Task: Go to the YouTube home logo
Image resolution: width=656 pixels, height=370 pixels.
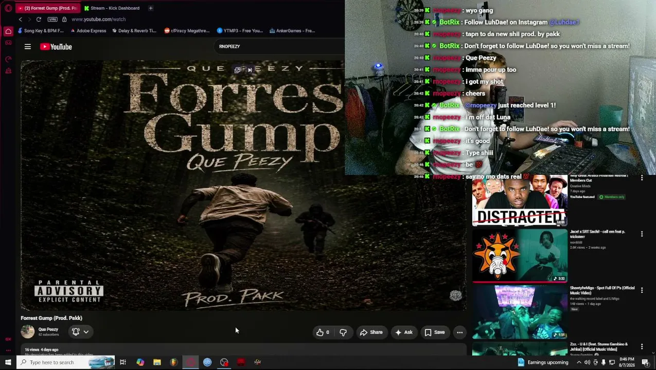Action: [56, 47]
